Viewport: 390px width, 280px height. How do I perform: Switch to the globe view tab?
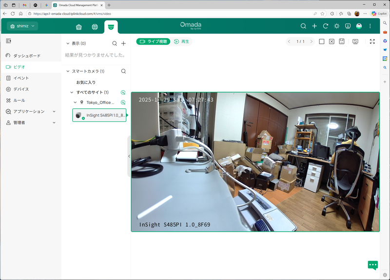click(95, 27)
